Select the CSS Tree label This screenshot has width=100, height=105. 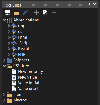point(21,66)
